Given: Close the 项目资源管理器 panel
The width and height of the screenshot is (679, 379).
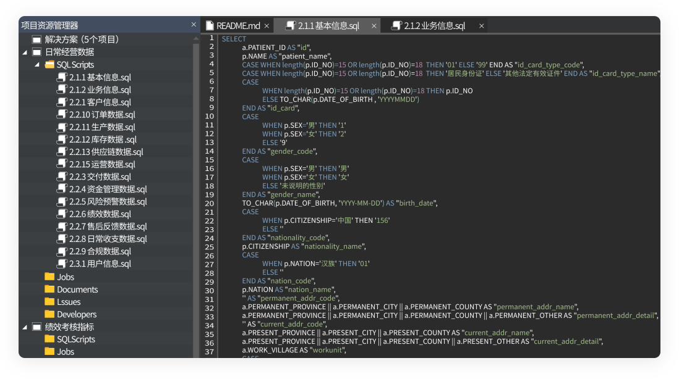Looking at the screenshot, I should [x=194, y=25].
